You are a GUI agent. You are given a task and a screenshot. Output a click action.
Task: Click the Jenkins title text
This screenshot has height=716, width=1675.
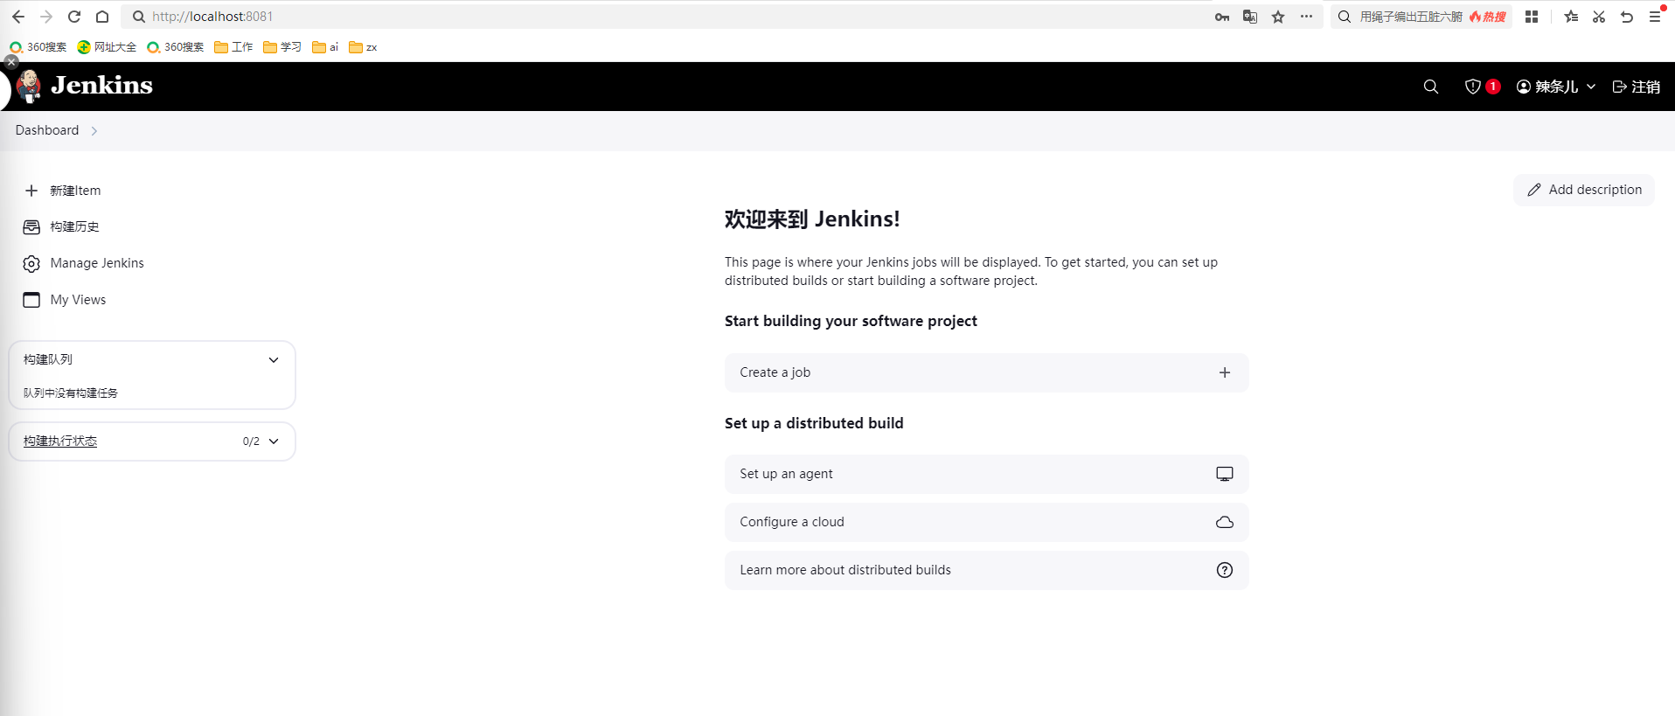pos(101,85)
